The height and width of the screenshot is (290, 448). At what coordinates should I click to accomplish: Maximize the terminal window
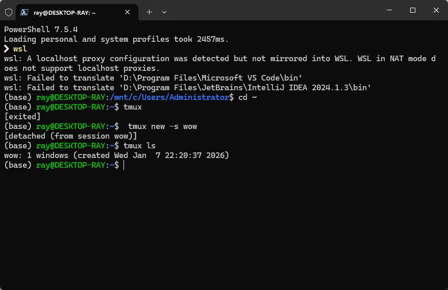[x=413, y=11]
